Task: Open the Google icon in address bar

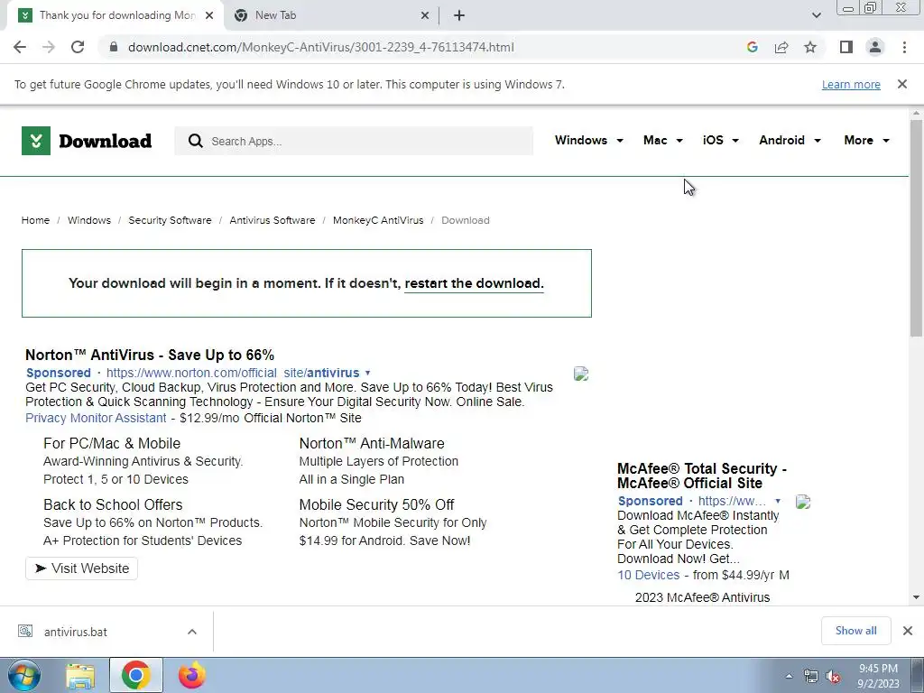Action: (x=752, y=47)
